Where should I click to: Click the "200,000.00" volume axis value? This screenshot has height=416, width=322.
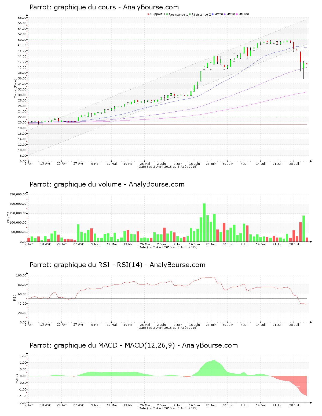click(x=18, y=204)
